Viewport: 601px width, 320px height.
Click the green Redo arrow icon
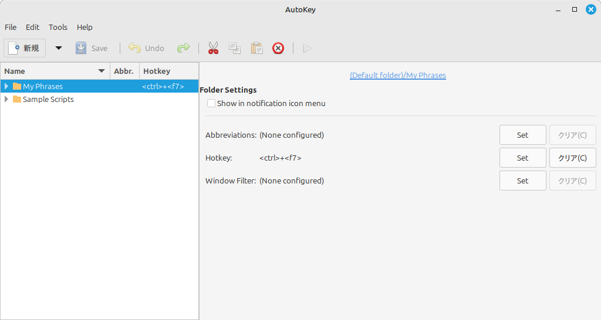[x=184, y=48]
